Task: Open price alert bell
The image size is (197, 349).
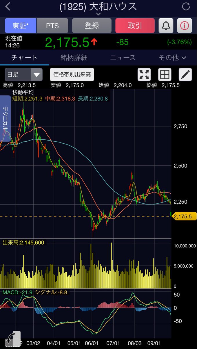Action: (166, 26)
